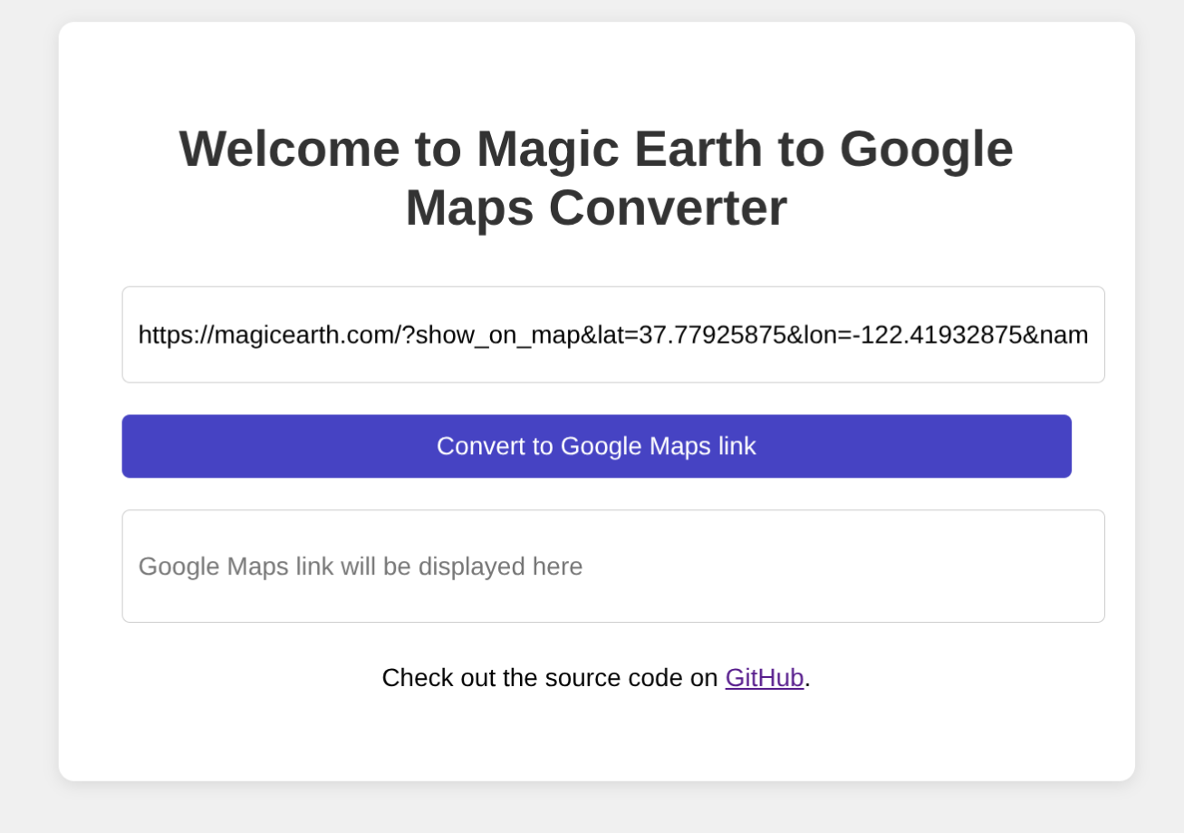The width and height of the screenshot is (1184, 833).
Task: Click the word 'Google' in the heading
Action: [x=926, y=149]
